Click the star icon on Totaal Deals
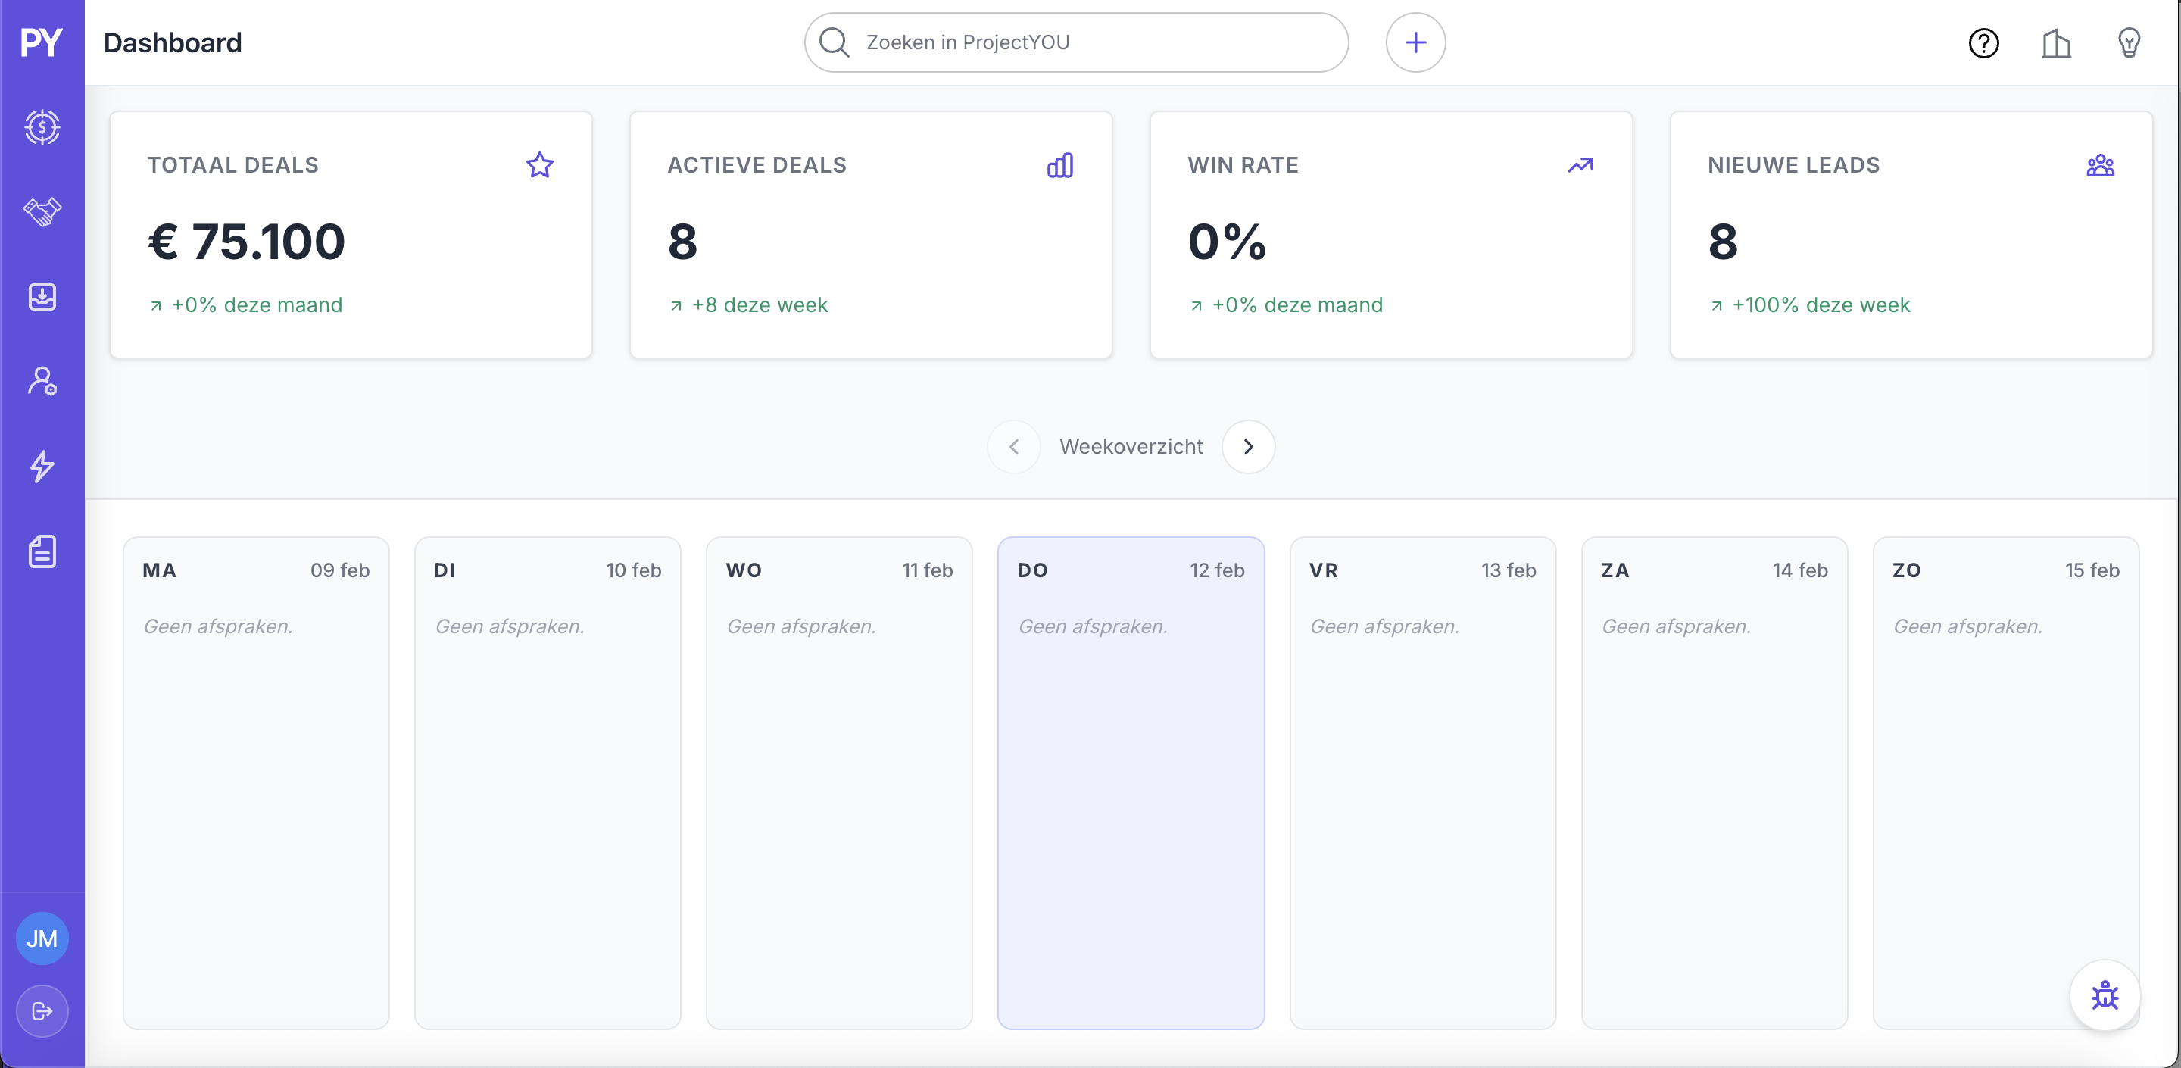2181x1068 pixels. point(539,165)
